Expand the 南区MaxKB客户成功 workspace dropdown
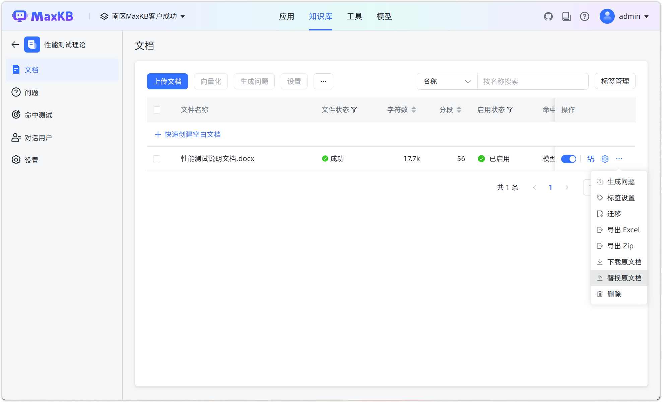Screen dimensions: 662x402 (142, 16)
